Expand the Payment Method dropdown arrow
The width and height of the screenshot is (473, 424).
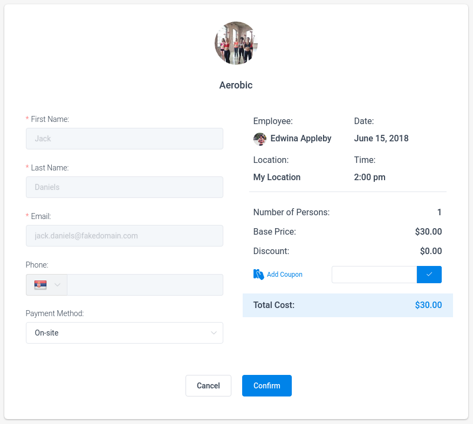click(214, 333)
